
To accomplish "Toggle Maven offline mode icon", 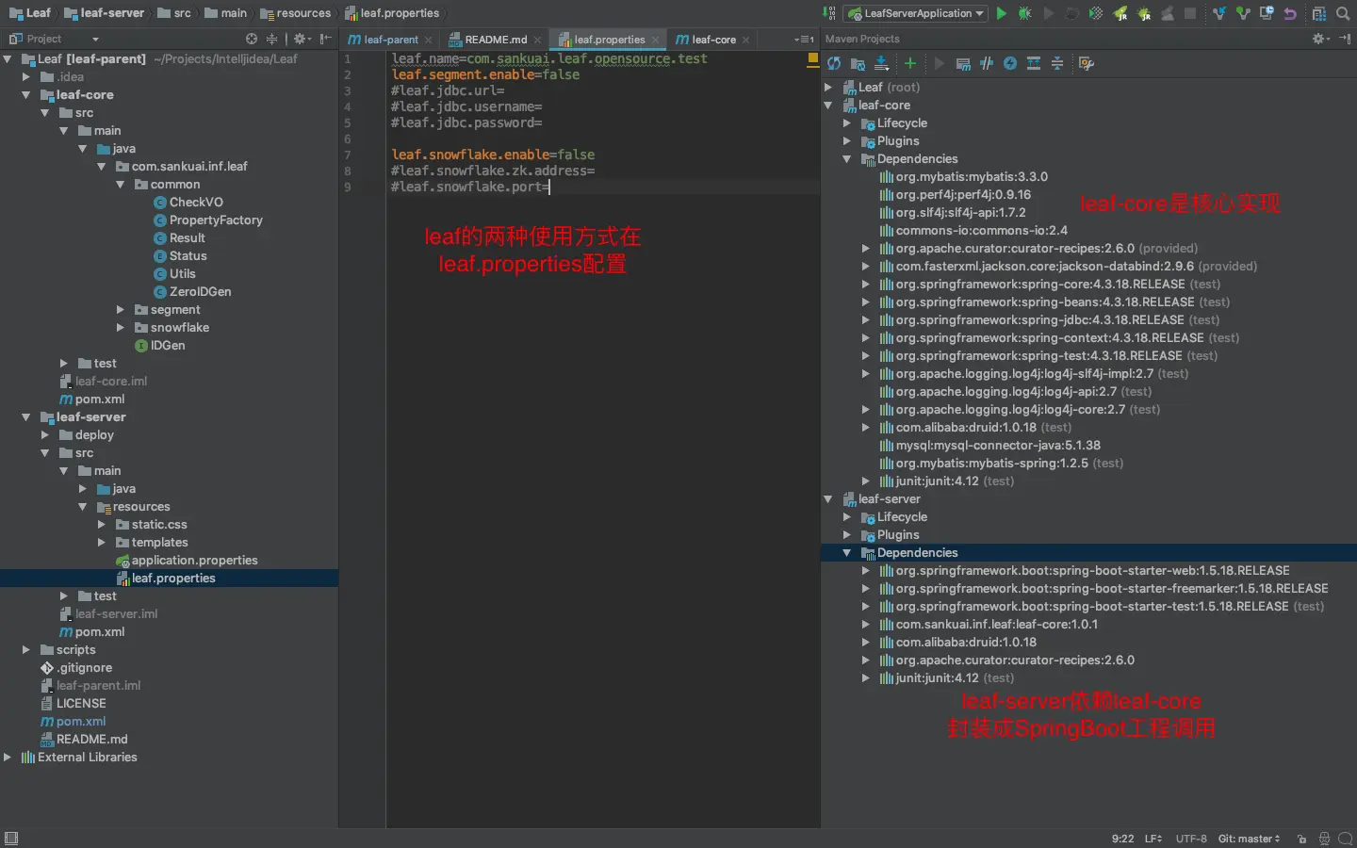I will tap(987, 63).
